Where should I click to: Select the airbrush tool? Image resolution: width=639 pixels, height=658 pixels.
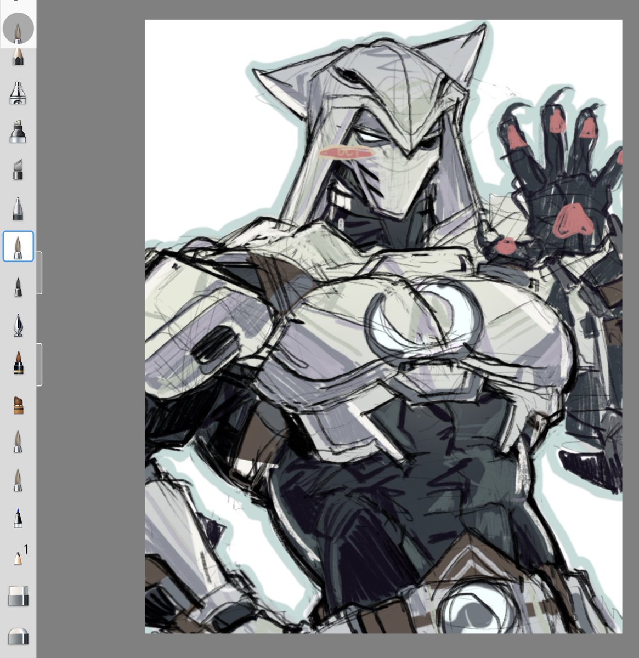click(x=18, y=93)
